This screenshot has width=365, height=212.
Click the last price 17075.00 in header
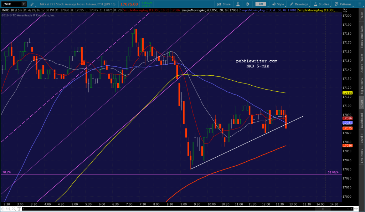coord(129,4)
